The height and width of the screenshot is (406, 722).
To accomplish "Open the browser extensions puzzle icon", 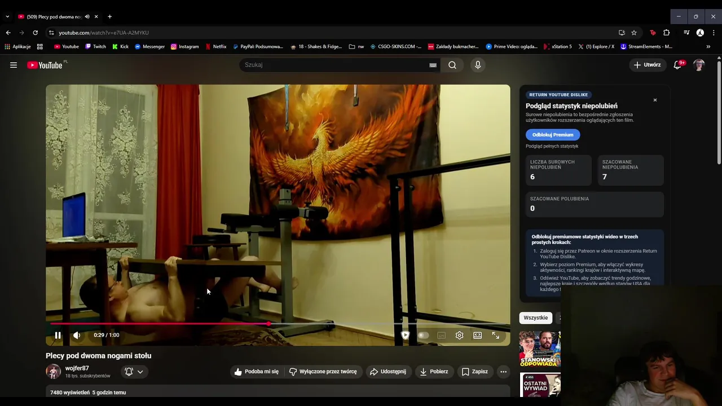I will pyautogui.click(x=667, y=33).
